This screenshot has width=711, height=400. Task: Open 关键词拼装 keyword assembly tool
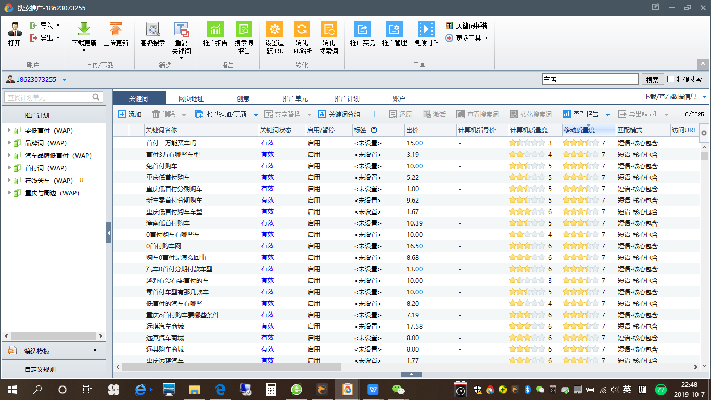466,26
